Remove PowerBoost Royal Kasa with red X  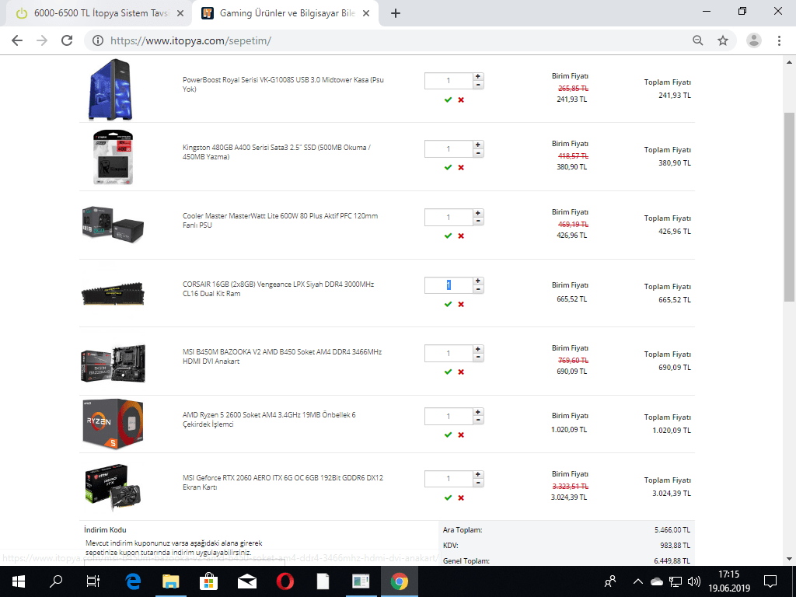coord(461,100)
